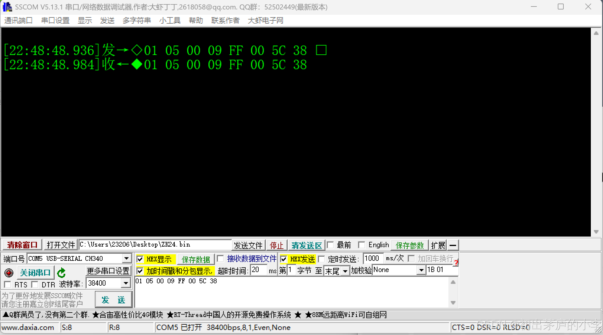
Task: Open the 38400 baud rate dropdown
Action: pyautogui.click(x=126, y=283)
